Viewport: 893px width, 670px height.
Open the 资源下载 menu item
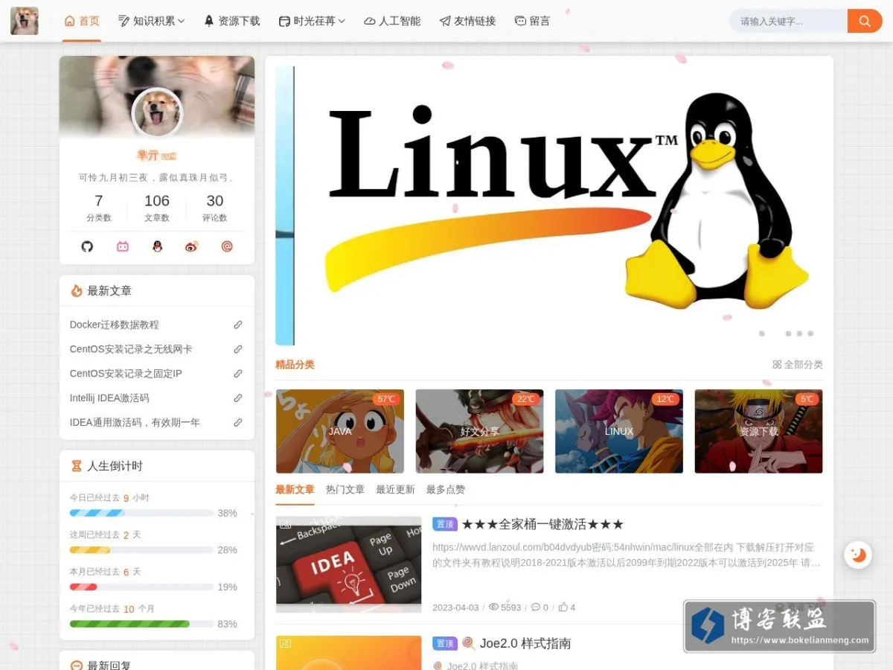(232, 21)
